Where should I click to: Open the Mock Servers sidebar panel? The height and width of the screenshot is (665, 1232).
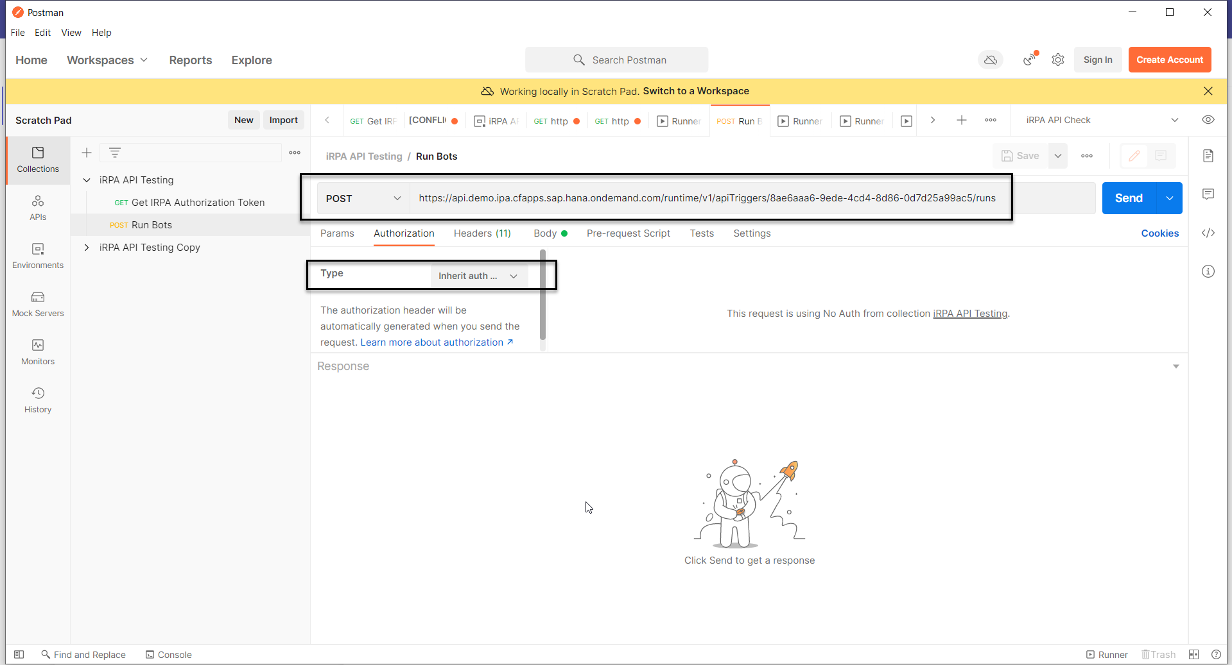38,305
